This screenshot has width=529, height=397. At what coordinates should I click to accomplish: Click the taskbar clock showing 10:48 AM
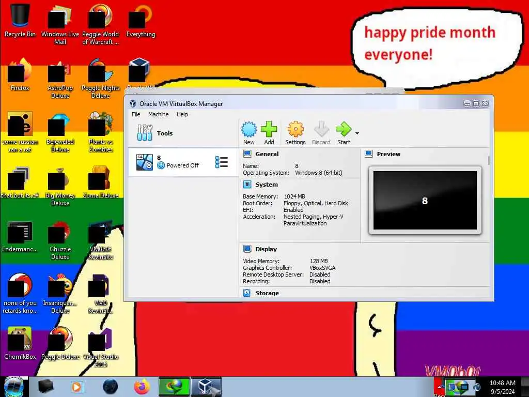502,387
